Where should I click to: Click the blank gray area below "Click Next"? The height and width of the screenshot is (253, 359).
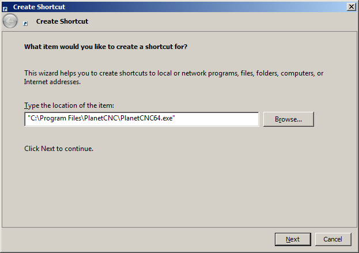coord(173,190)
